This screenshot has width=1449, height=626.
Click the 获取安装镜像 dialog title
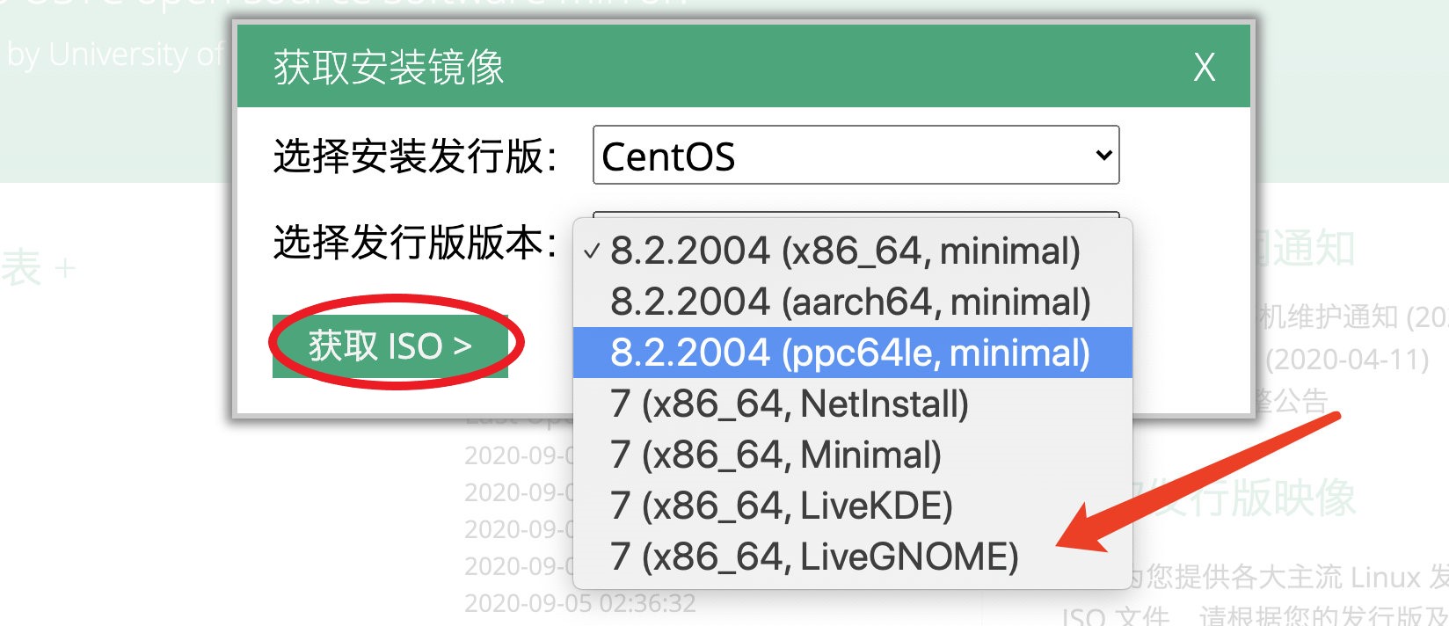pos(388,67)
